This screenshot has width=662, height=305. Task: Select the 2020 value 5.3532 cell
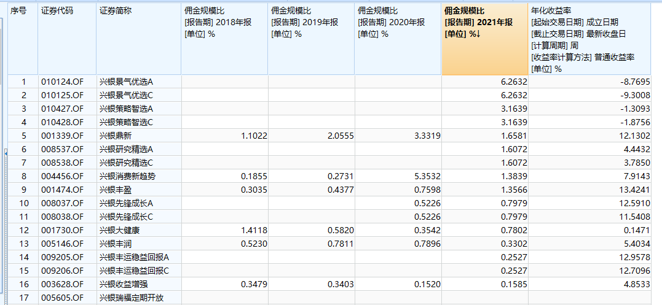[x=398, y=176]
